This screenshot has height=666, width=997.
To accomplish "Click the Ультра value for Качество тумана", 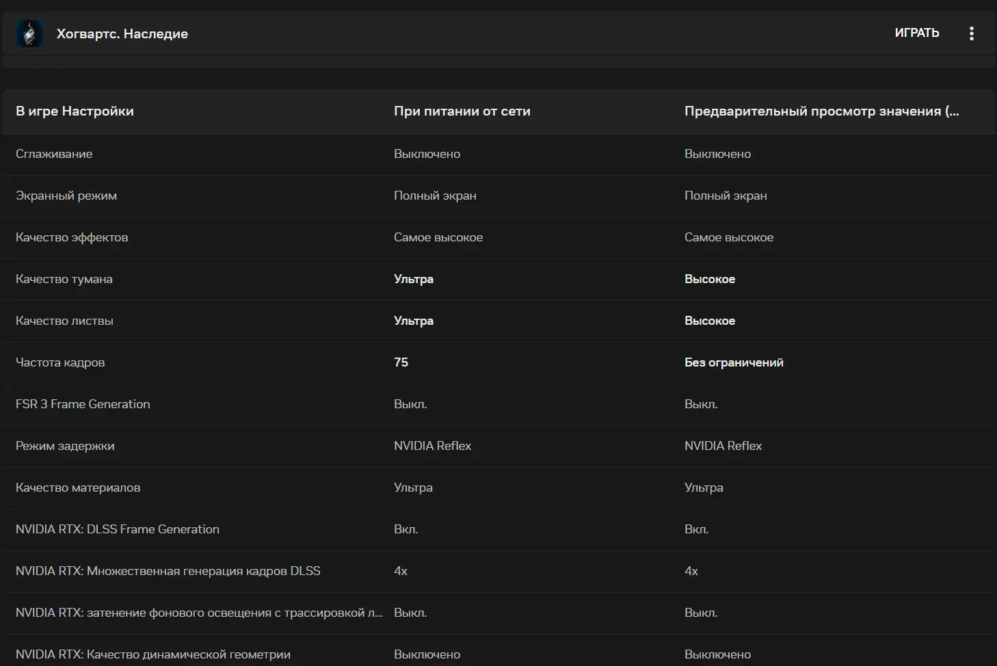I will tap(413, 279).
